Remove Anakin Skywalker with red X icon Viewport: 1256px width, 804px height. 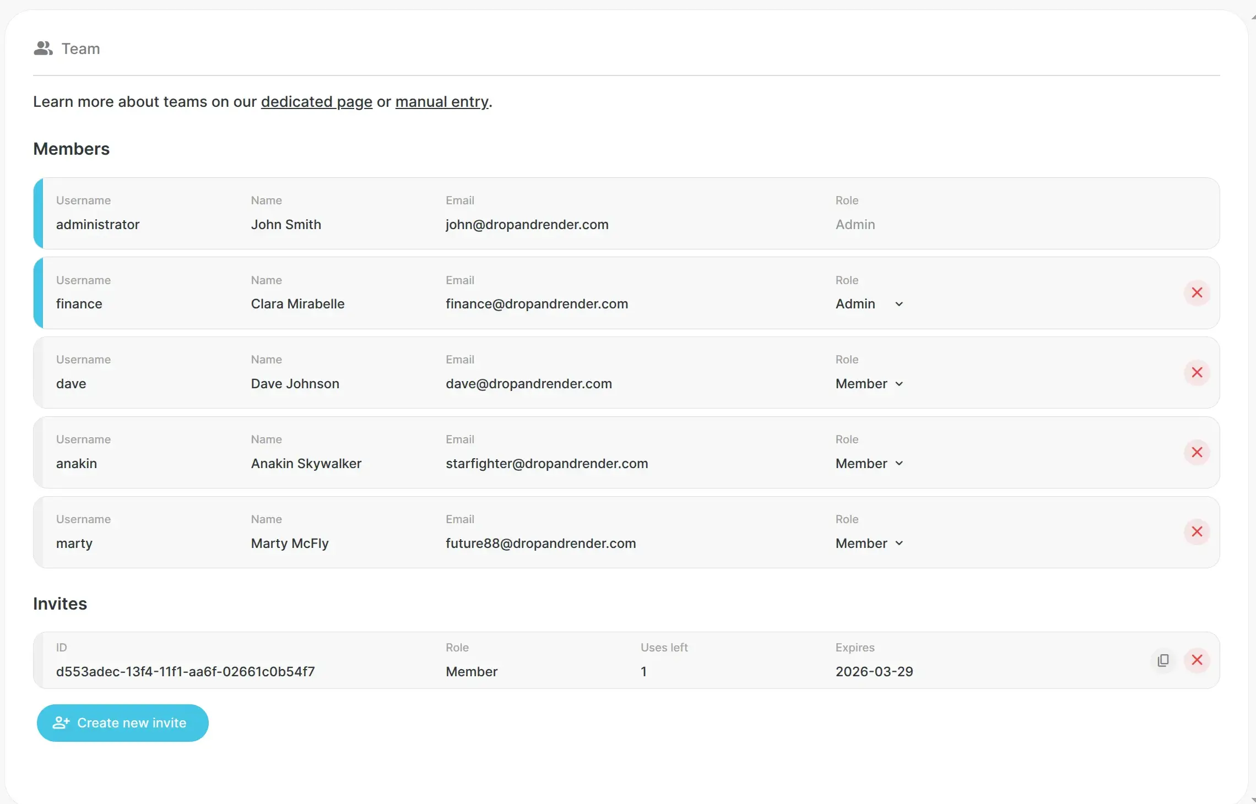1196,452
